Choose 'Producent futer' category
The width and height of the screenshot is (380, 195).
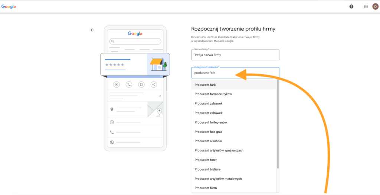point(234,160)
